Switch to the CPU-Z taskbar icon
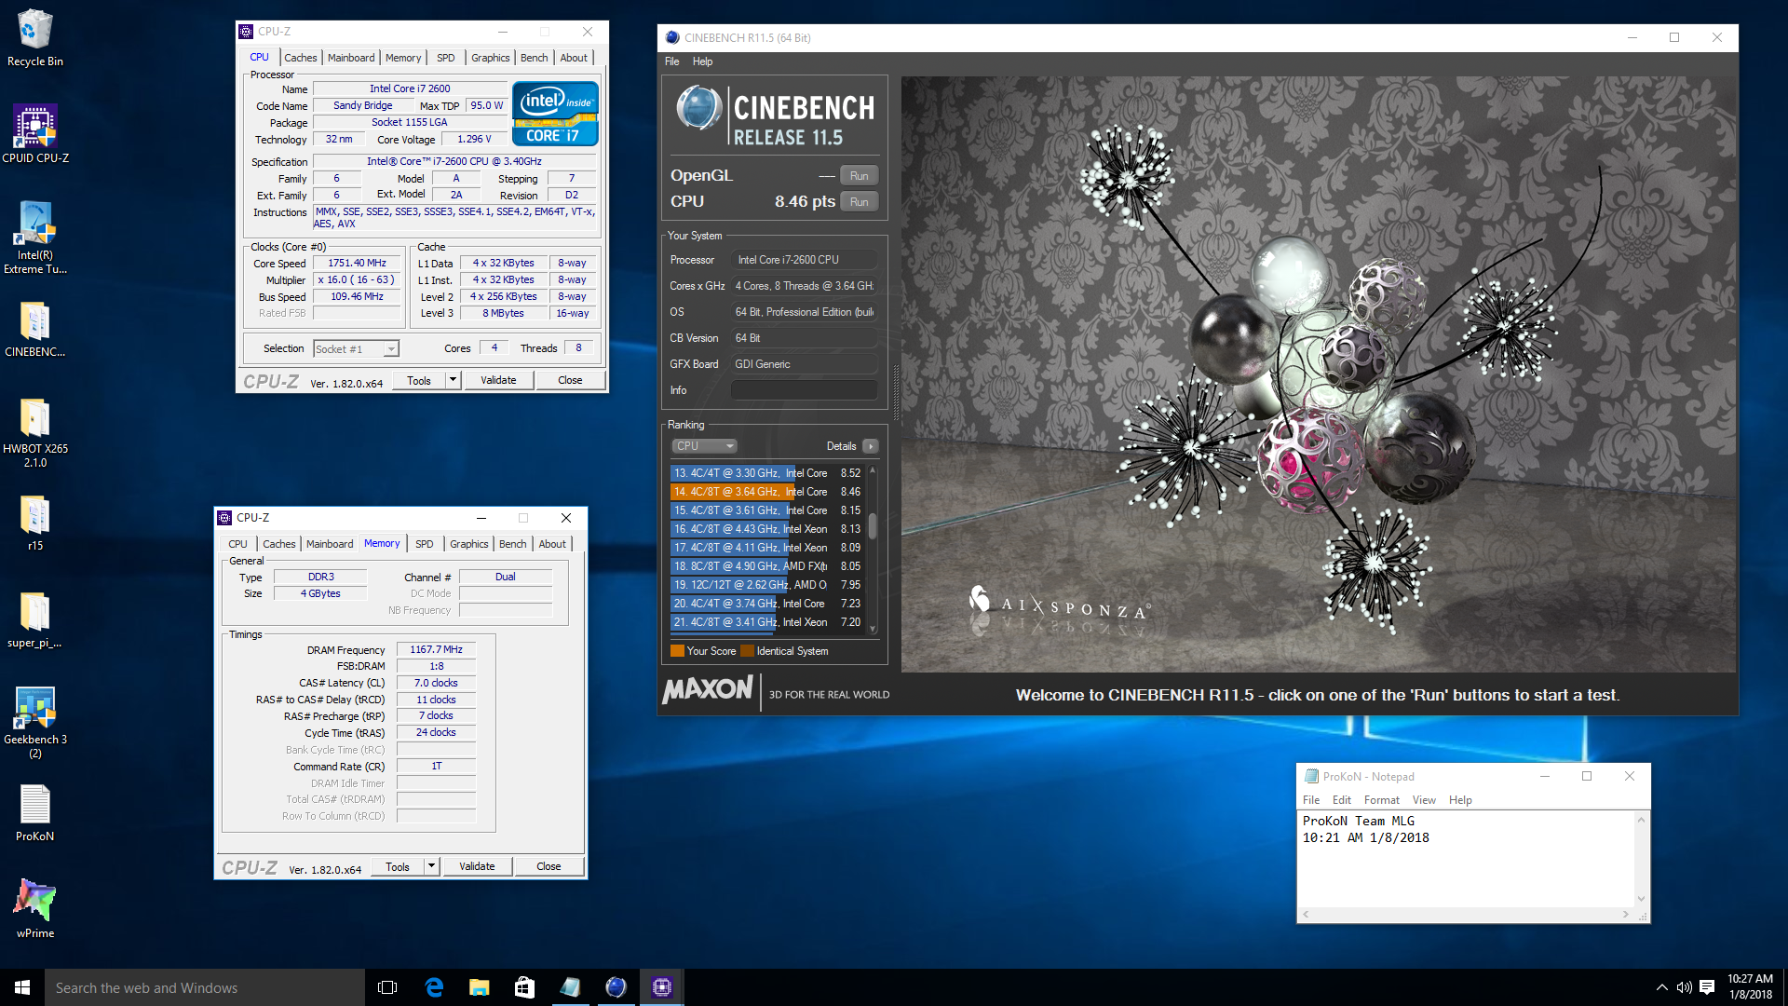Viewport: 1788px width, 1006px height. 661,987
